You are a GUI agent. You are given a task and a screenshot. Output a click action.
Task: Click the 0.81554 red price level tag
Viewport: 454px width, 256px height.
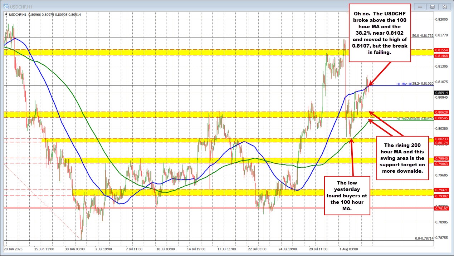click(x=442, y=50)
